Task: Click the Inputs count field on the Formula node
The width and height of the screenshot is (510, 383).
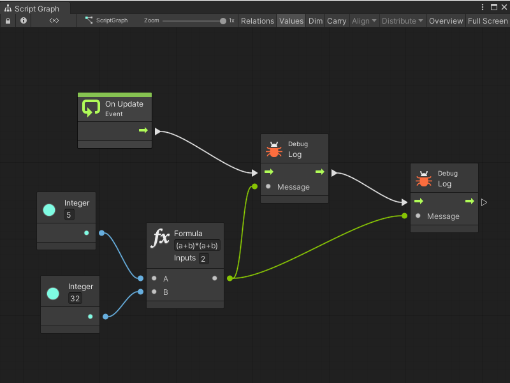Action: pos(203,258)
